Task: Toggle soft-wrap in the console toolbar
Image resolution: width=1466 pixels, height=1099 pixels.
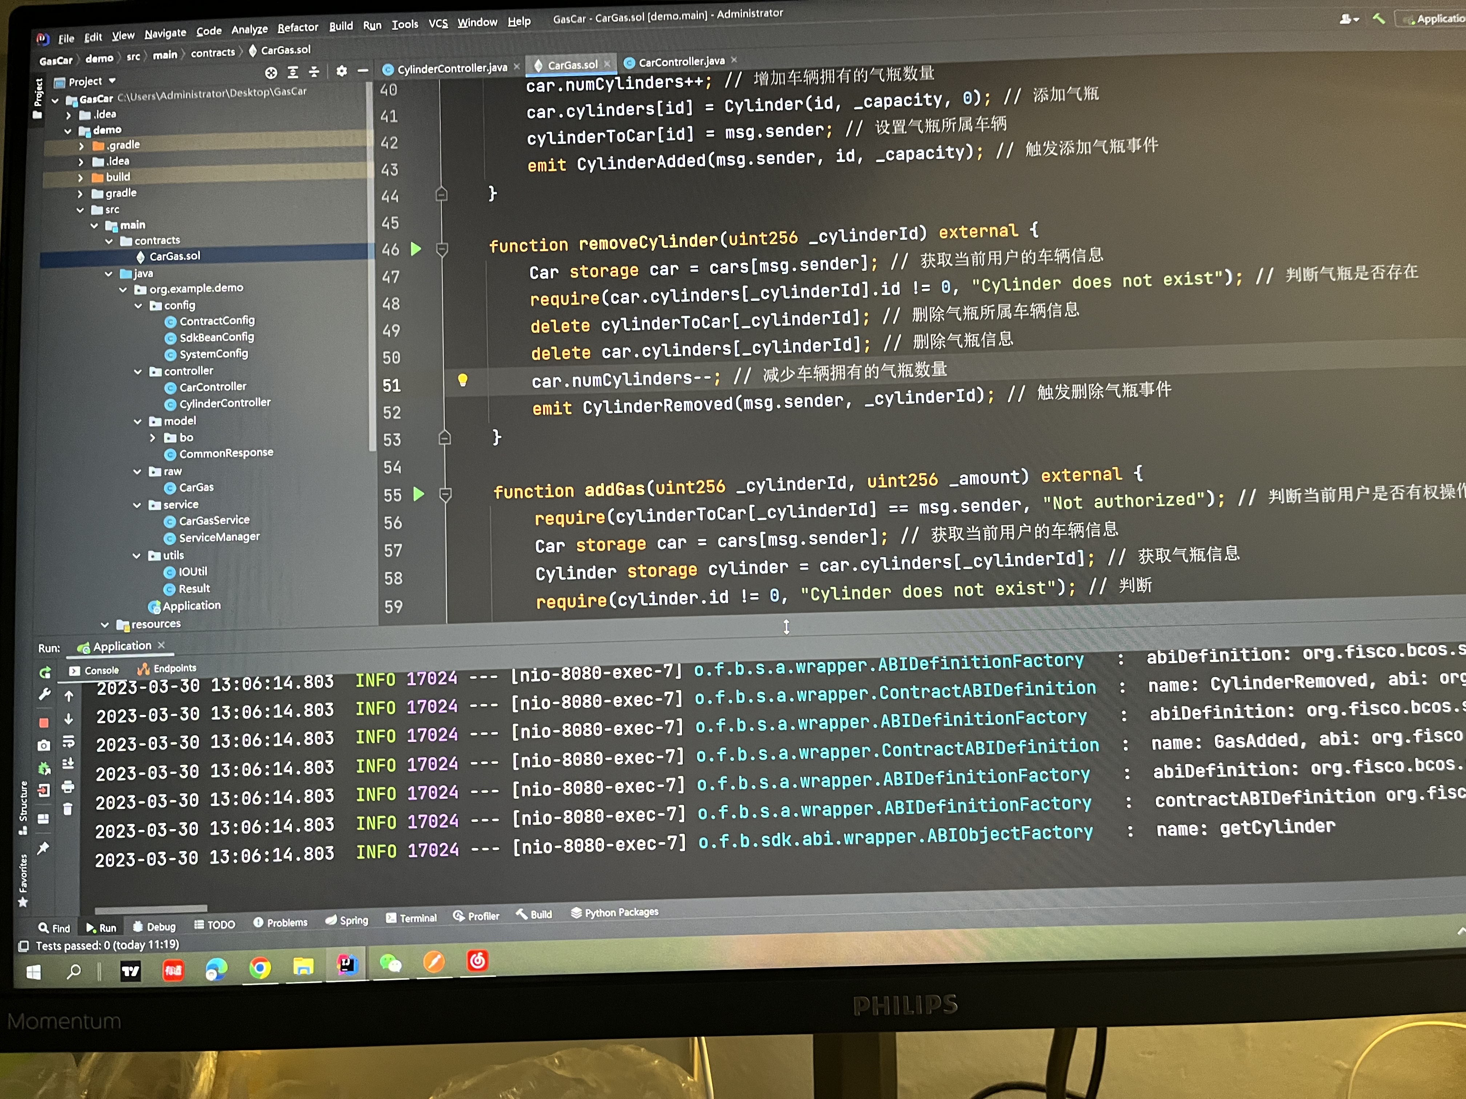Action: (x=68, y=741)
